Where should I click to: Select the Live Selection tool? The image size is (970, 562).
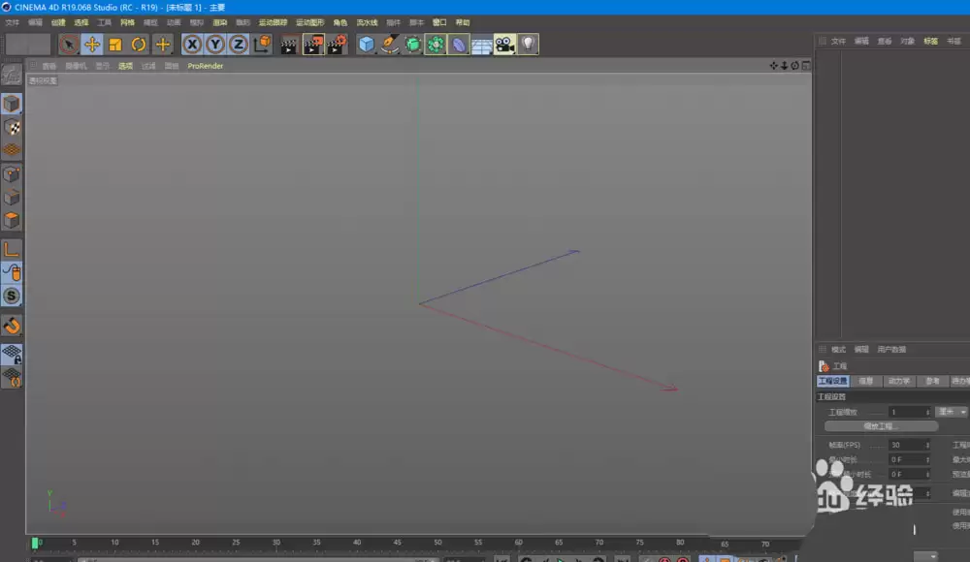[70, 44]
